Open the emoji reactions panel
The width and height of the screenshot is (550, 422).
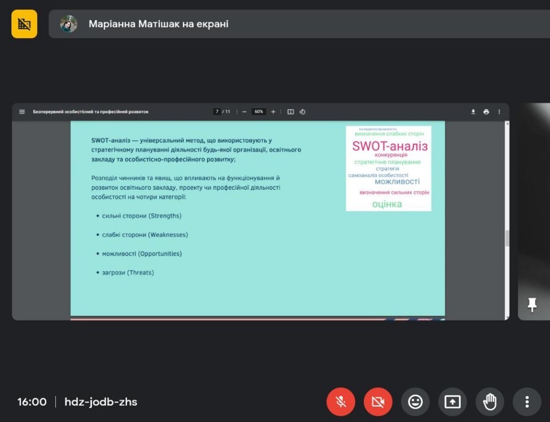415,402
